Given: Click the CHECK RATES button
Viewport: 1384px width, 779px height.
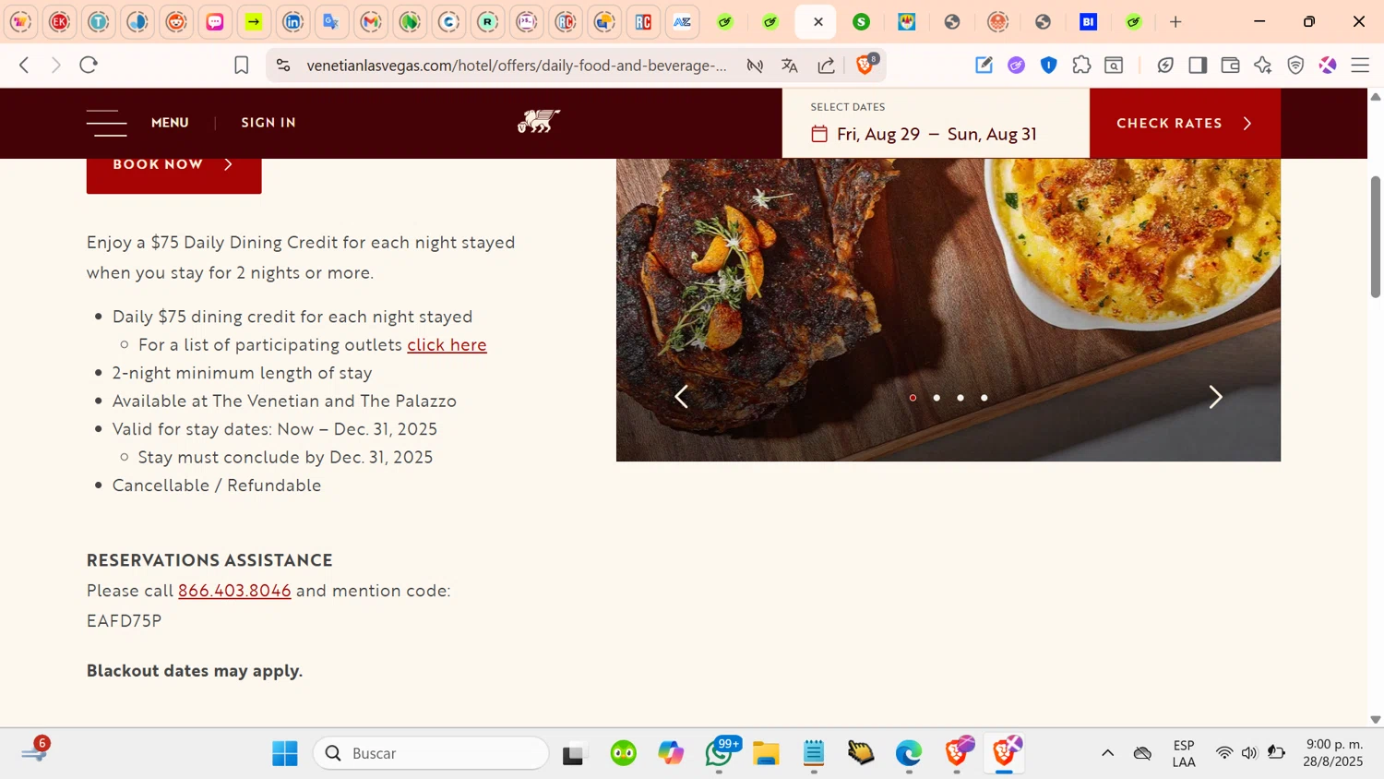Looking at the screenshot, I should (1185, 124).
